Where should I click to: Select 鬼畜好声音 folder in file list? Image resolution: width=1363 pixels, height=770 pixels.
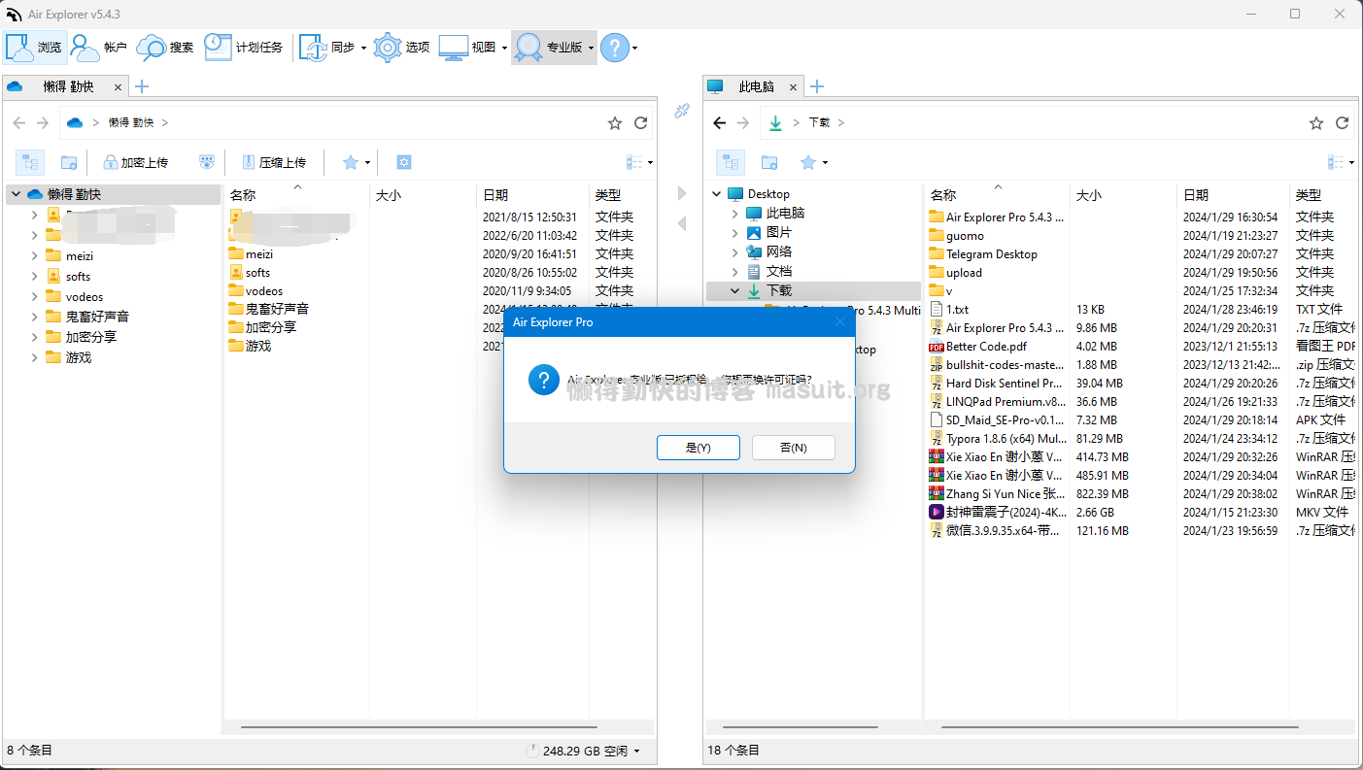pyautogui.click(x=269, y=309)
